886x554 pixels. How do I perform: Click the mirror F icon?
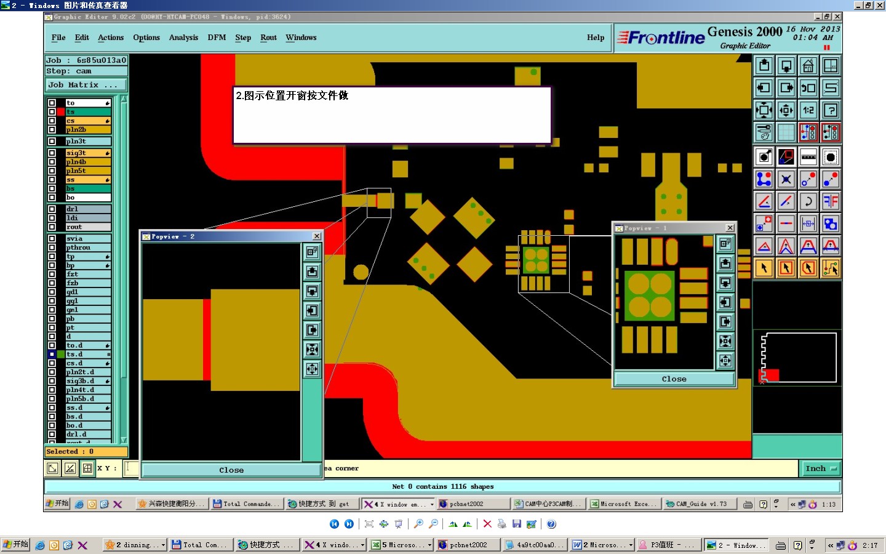(x=830, y=201)
